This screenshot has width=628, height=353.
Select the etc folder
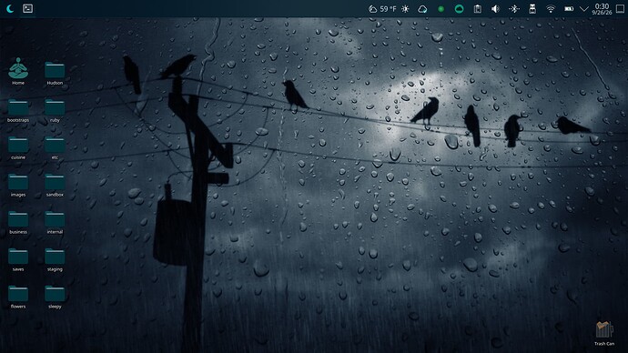tap(55, 147)
